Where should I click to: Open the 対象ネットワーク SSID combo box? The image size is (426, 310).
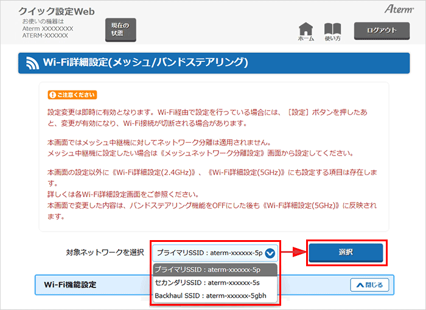click(x=209, y=253)
